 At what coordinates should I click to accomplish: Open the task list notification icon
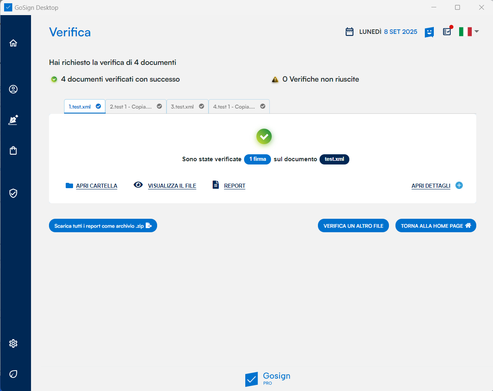(x=447, y=31)
